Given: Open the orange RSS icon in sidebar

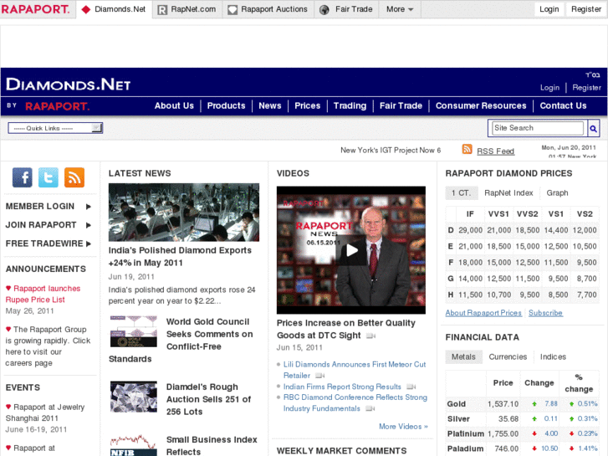Looking at the screenshot, I should (74, 177).
